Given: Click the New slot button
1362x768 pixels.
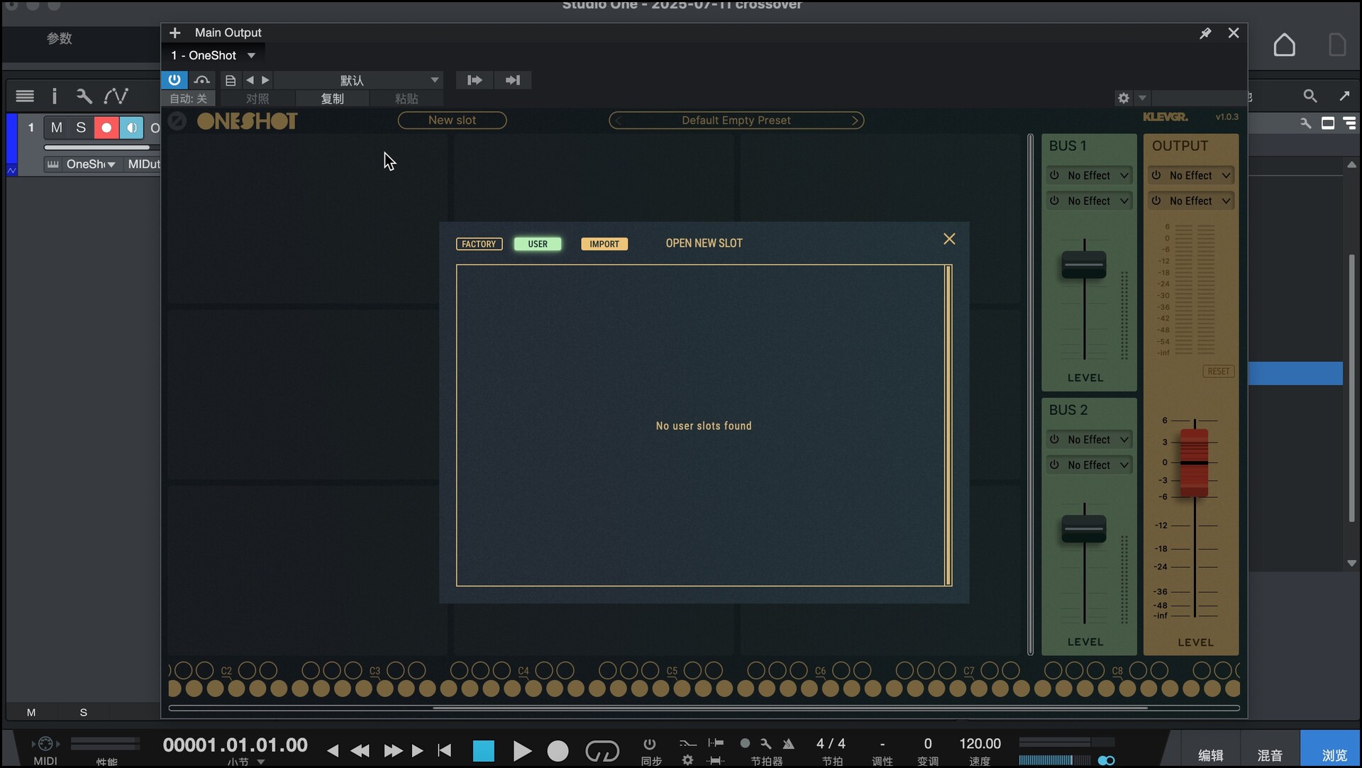Looking at the screenshot, I should pos(452,121).
